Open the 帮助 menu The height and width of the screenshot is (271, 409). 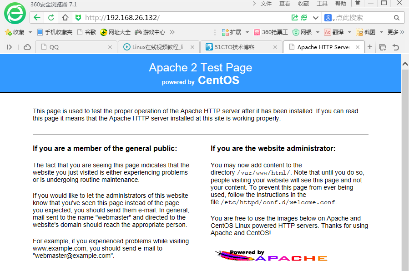point(341,4)
